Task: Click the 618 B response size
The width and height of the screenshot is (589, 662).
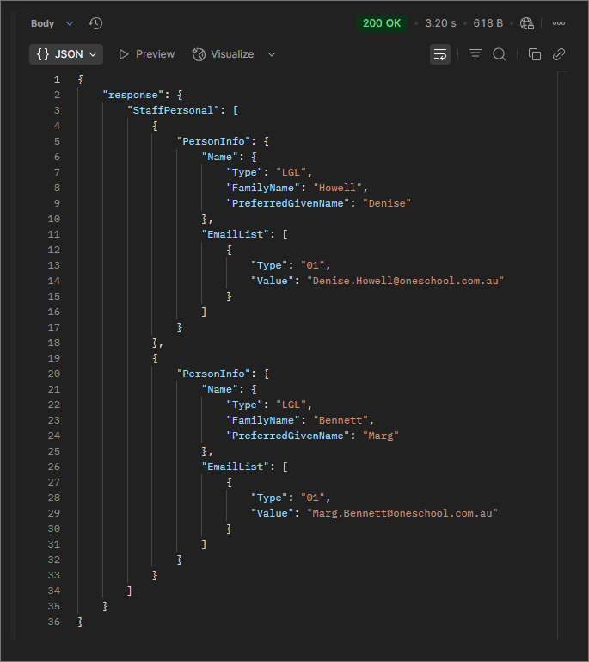Action: click(x=489, y=23)
